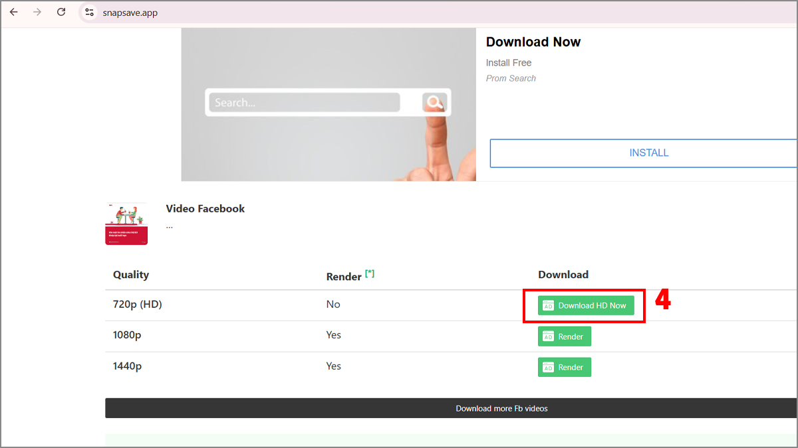Render the 1080p video version
Screen dimensions: 798x448
565,336
